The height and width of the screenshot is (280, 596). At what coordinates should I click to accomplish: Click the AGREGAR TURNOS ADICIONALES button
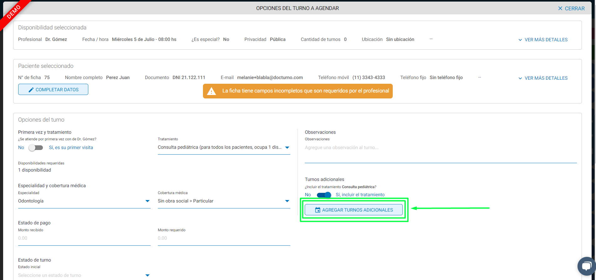point(354,210)
